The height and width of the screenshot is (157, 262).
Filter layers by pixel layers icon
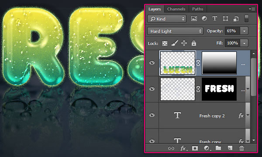(x=194, y=18)
